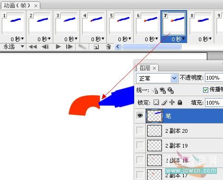The image size is (223, 180).
Task: Click the 2 副本 18 layer thumbnail
Action: 155,160
